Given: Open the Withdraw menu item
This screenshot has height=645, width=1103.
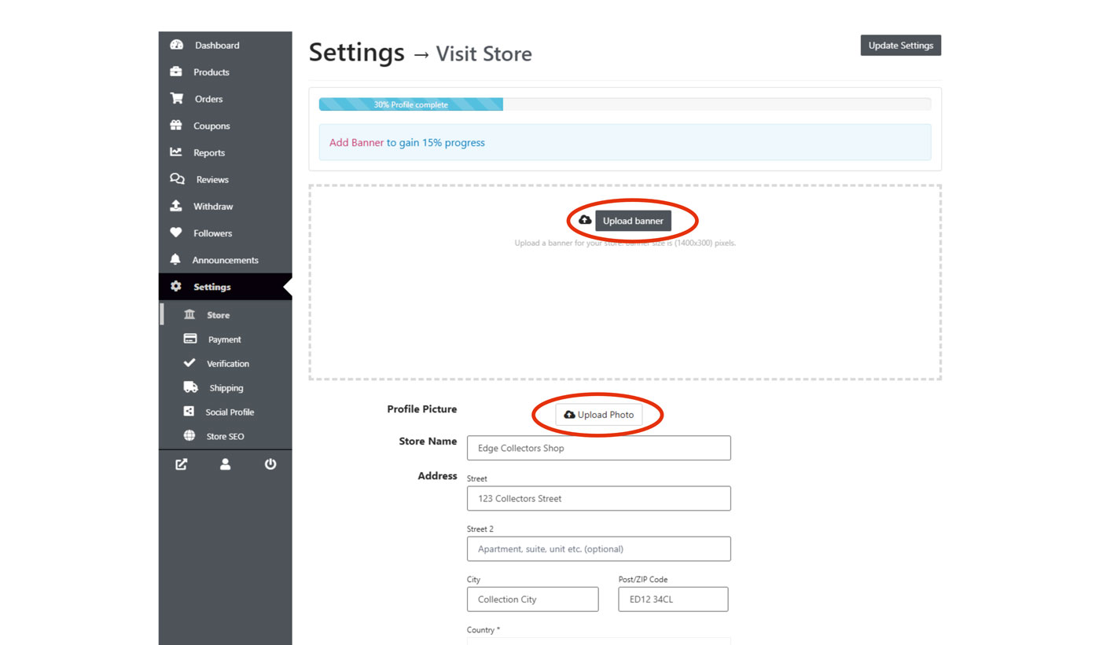Looking at the screenshot, I should pos(213,207).
